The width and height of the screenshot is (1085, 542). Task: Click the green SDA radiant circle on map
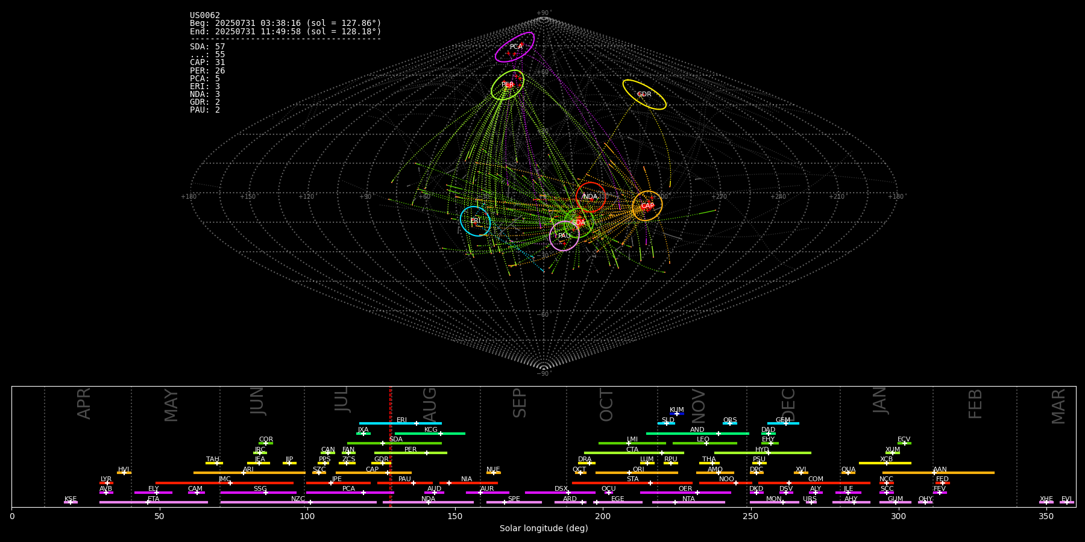coord(579,223)
